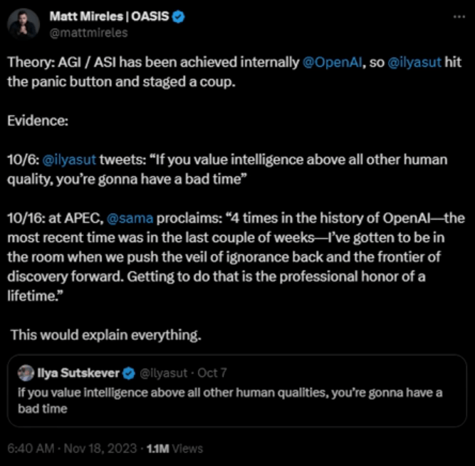Viewport: 475px width, 466px height.
Task: Click Ilya Sutskever's small avatar in quote
Action: (x=24, y=372)
